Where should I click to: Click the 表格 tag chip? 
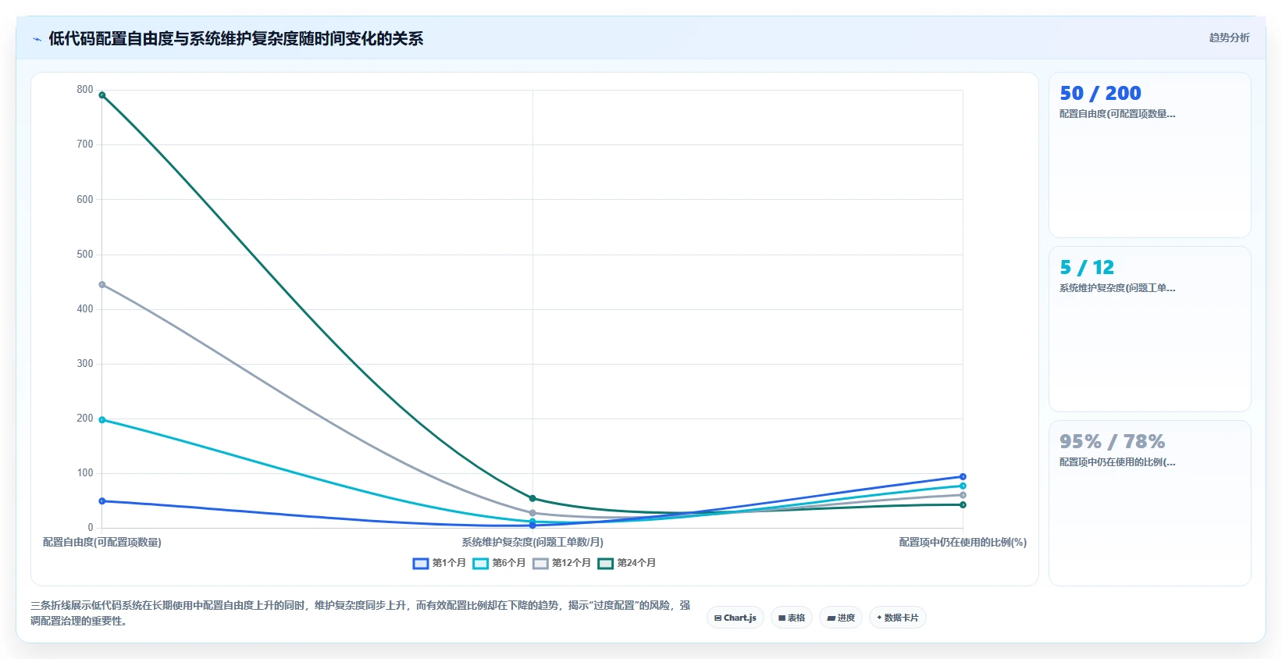(792, 618)
